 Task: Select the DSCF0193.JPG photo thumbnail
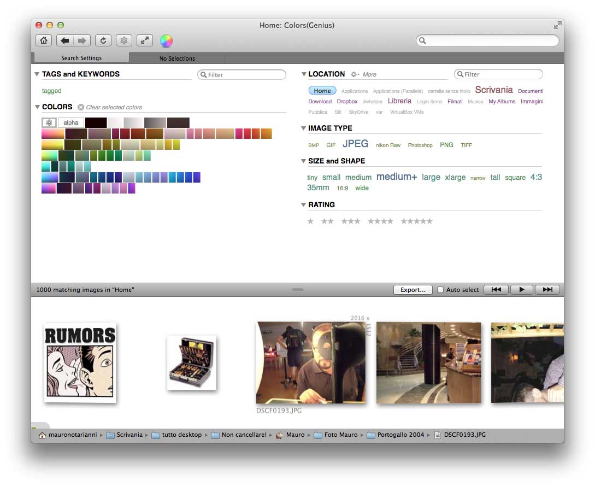pyautogui.click(x=311, y=362)
